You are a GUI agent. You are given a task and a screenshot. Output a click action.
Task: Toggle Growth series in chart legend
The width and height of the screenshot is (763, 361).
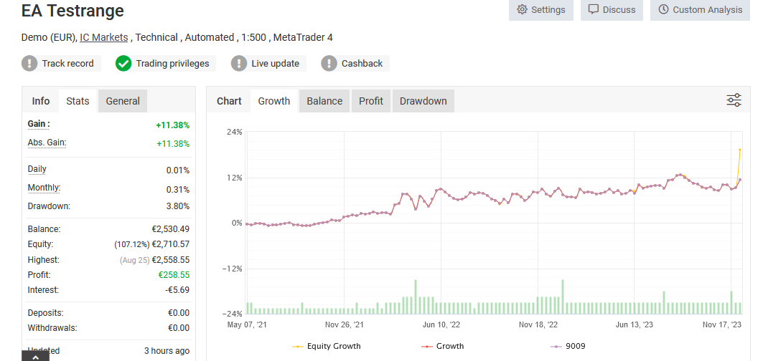coord(442,346)
